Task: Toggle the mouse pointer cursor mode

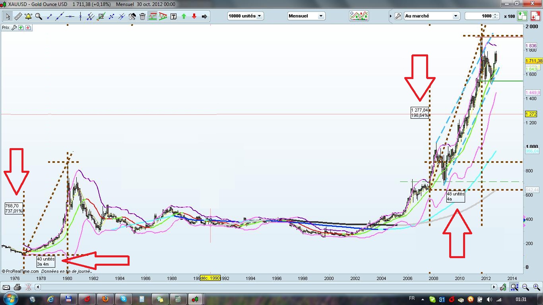Action: coord(8,16)
